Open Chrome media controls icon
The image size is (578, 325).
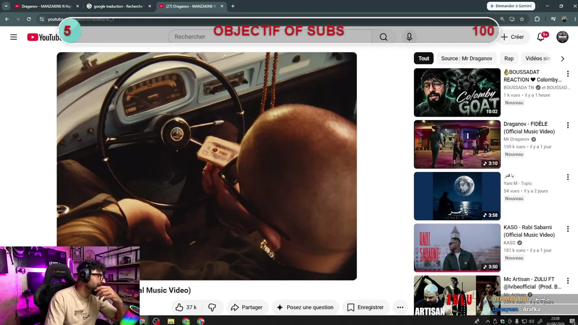point(553,19)
